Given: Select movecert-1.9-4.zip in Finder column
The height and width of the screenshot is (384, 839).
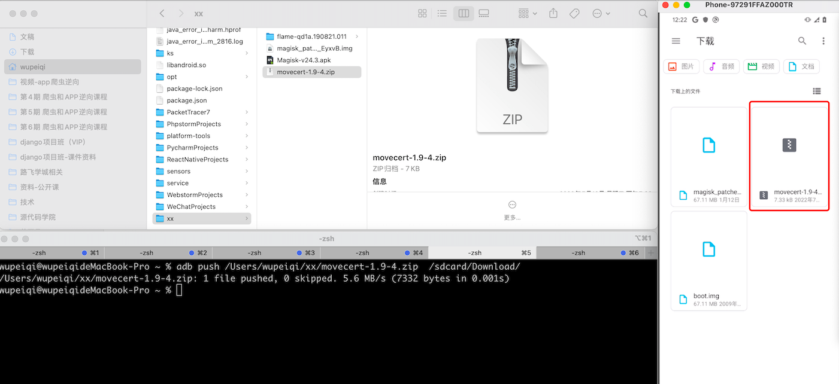Looking at the screenshot, I should [x=312, y=72].
